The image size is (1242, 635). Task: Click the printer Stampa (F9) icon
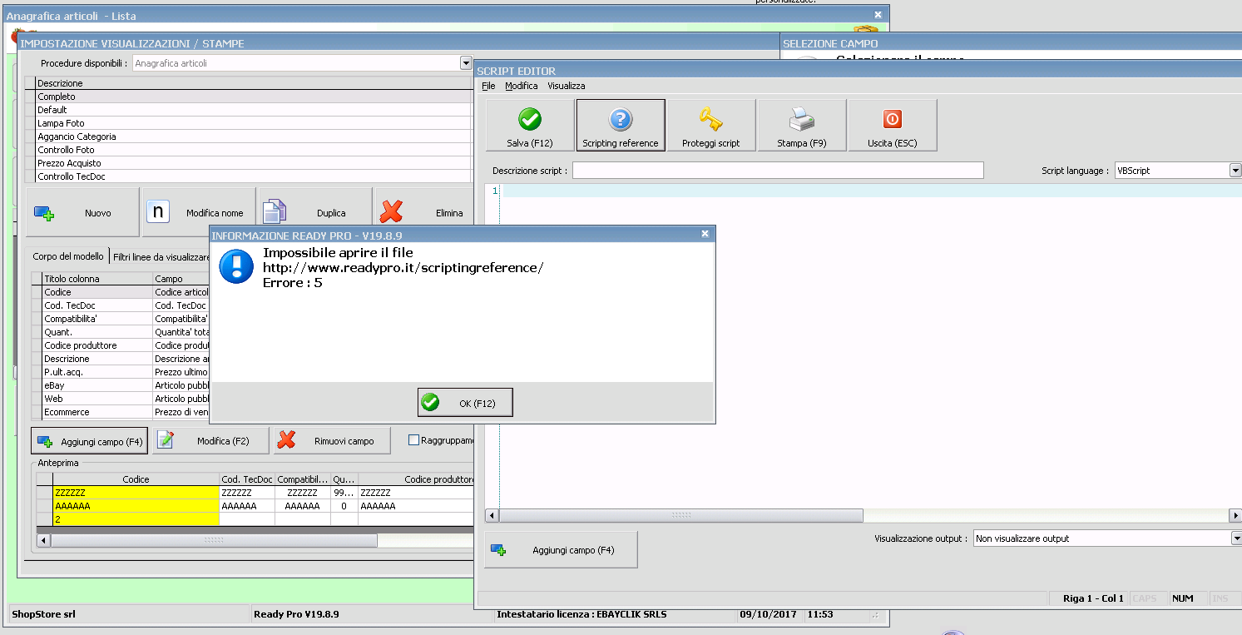(801, 119)
